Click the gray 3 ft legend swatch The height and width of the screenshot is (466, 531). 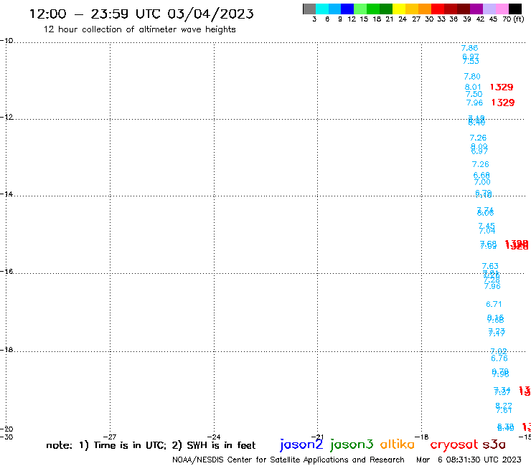[x=309, y=9]
